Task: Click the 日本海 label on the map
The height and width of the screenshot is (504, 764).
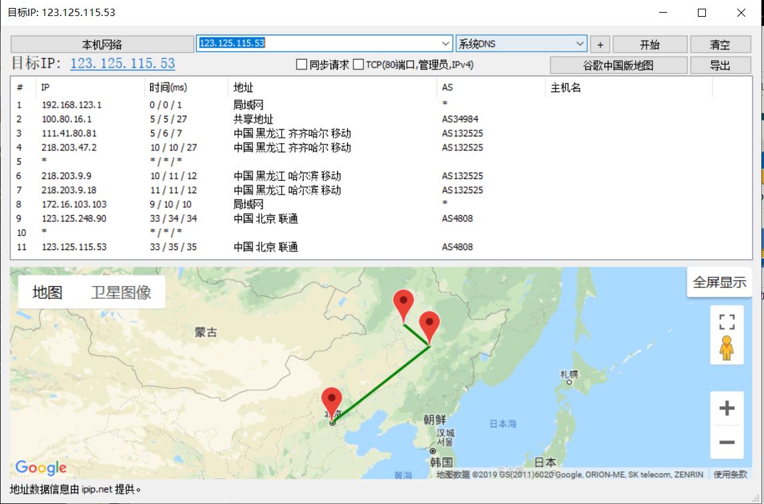Action: tap(503, 424)
